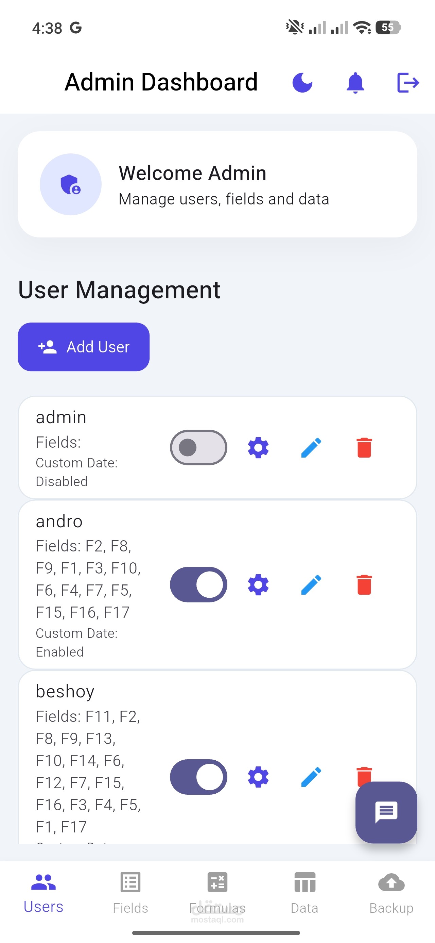Turn off the switch for beshoy
435x943 pixels.
click(198, 777)
